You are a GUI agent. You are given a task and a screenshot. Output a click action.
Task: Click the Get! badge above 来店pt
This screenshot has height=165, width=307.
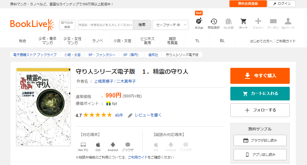tap(199, 13)
